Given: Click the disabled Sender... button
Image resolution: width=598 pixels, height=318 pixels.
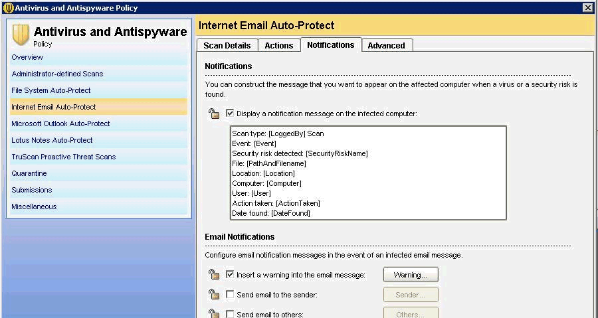Looking at the screenshot, I should [411, 295].
